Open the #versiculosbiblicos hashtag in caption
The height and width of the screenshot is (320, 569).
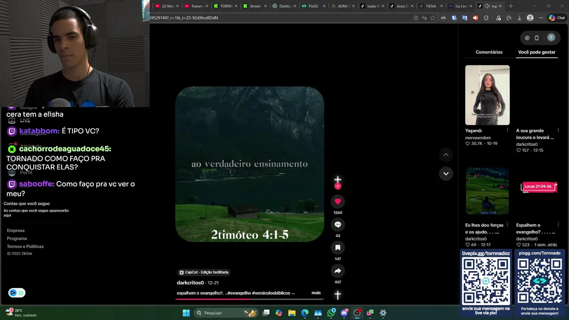[x=271, y=293]
